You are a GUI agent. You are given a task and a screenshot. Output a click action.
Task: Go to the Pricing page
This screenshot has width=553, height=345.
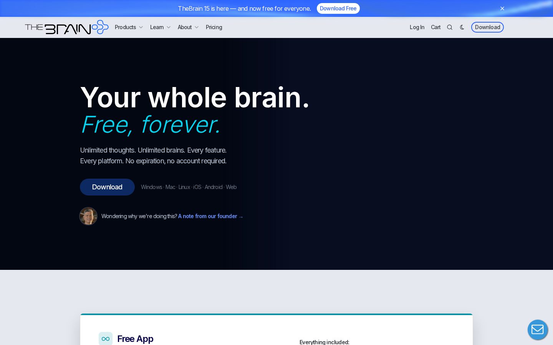(214, 27)
